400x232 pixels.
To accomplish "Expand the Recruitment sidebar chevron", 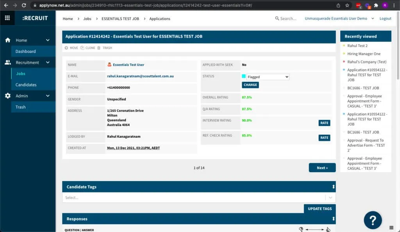I will [x=48, y=62].
